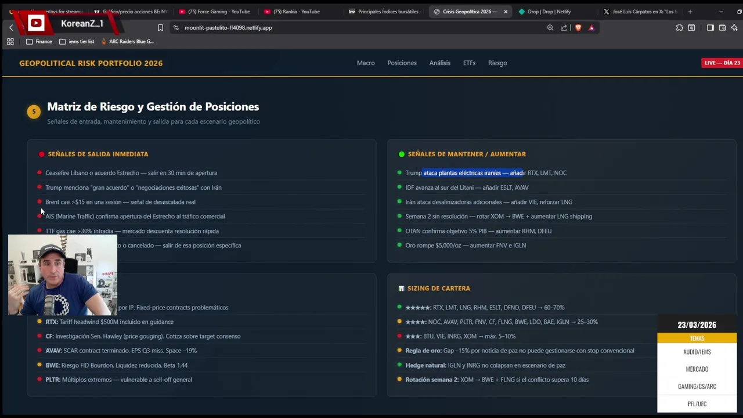The image size is (743, 418).
Task: Click 'Semana 2 sin resolución' line
Action: click(499, 217)
